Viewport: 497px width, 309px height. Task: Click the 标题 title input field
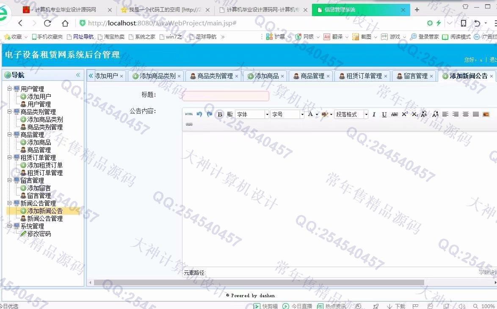pos(225,96)
